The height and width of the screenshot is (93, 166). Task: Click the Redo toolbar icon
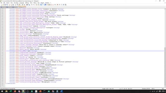click(x=24, y=5)
